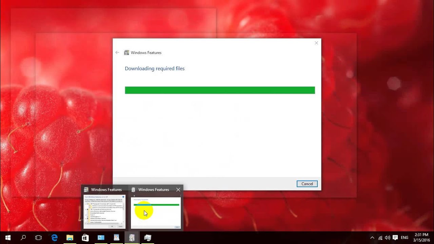434x244 pixels.
Task: Click the active Windows Features taskbar icon
Action: pyautogui.click(x=132, y=238)
